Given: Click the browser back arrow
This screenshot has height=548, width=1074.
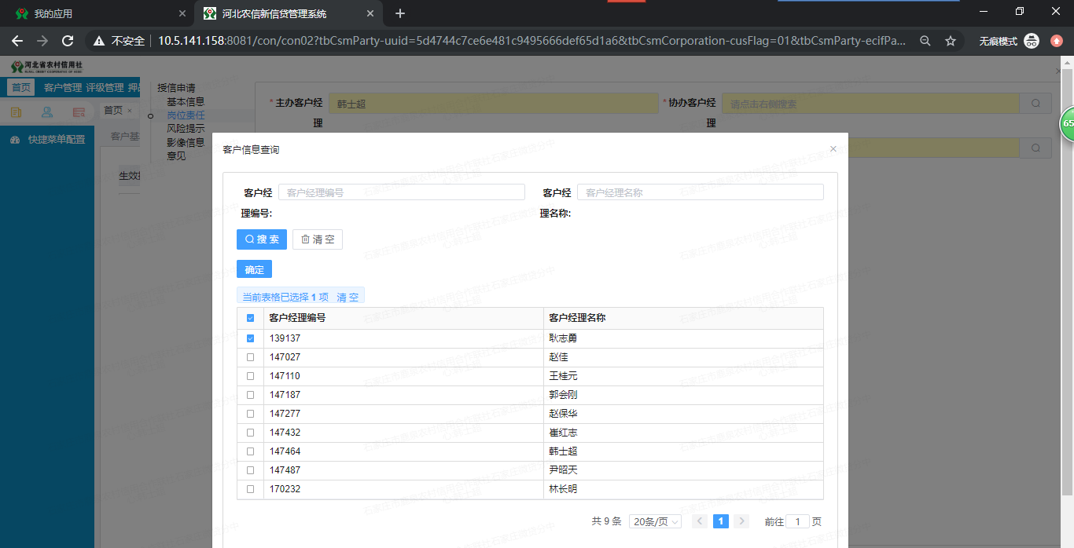Looking at the screenshot, I should pos(17,41).
